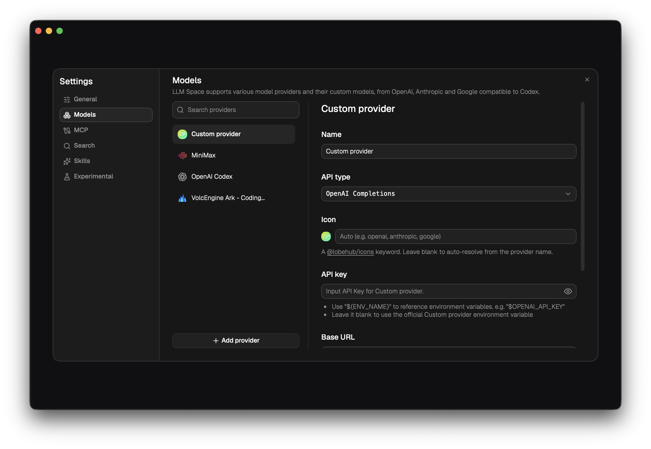Click the Add provider button

coord(236,341)
